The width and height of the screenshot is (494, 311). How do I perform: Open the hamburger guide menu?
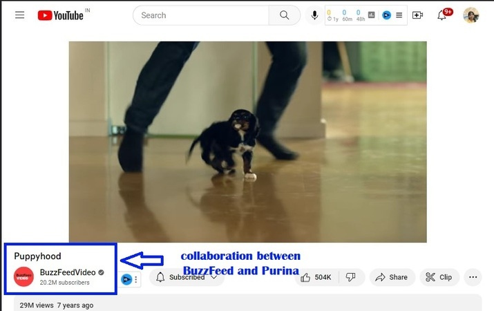19,15
